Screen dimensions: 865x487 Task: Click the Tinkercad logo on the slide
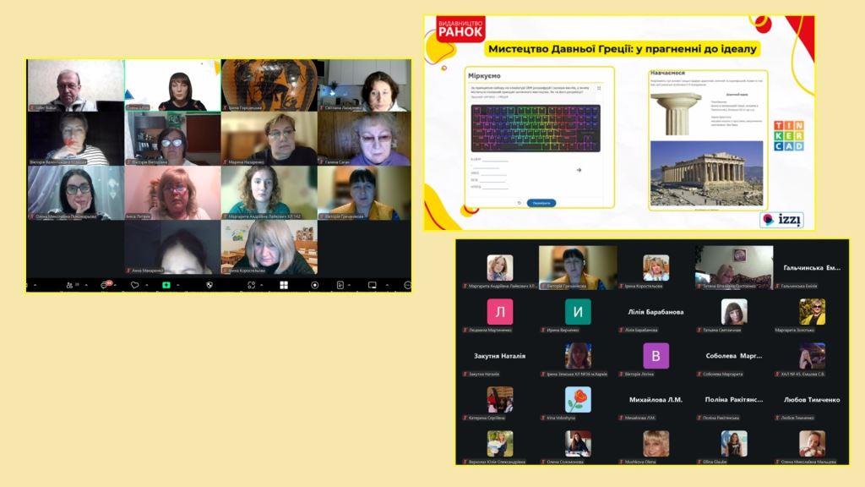tap(788, 135)
